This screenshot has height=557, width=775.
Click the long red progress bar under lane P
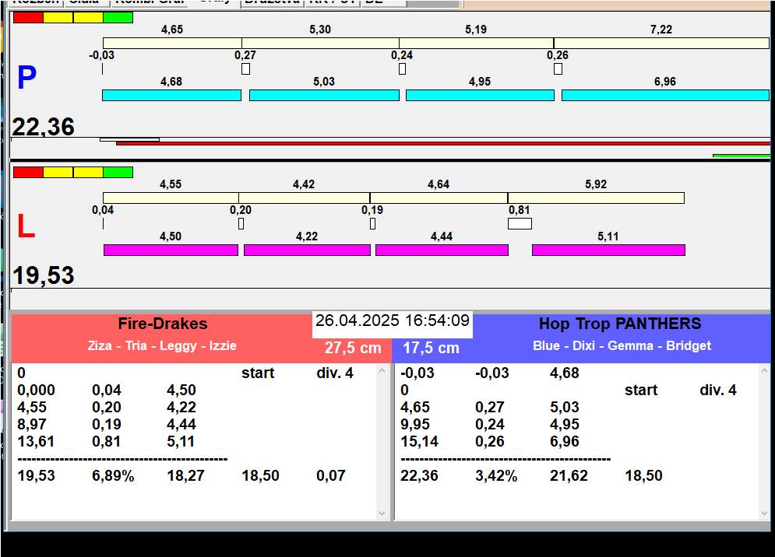click(x=442, y=143)
